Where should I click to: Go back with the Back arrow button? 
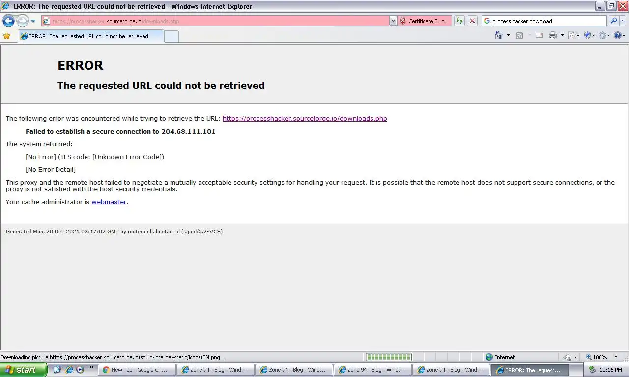point(8,21)
